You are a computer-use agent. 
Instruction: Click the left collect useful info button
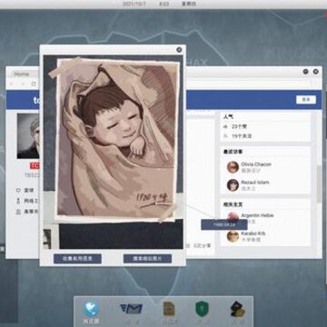click(77, 259)
